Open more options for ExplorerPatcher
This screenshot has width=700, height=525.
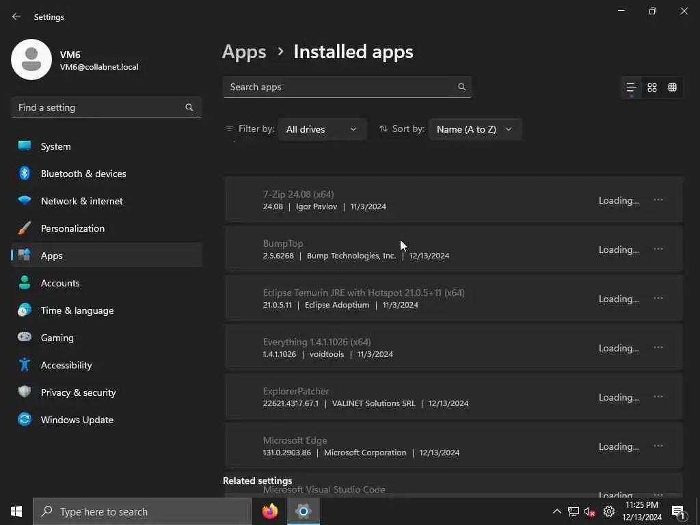click(658, 397)
